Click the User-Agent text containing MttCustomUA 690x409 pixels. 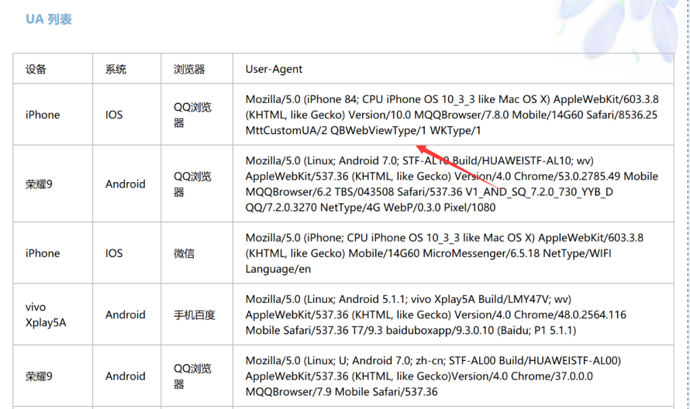click(x=451, y=115)
